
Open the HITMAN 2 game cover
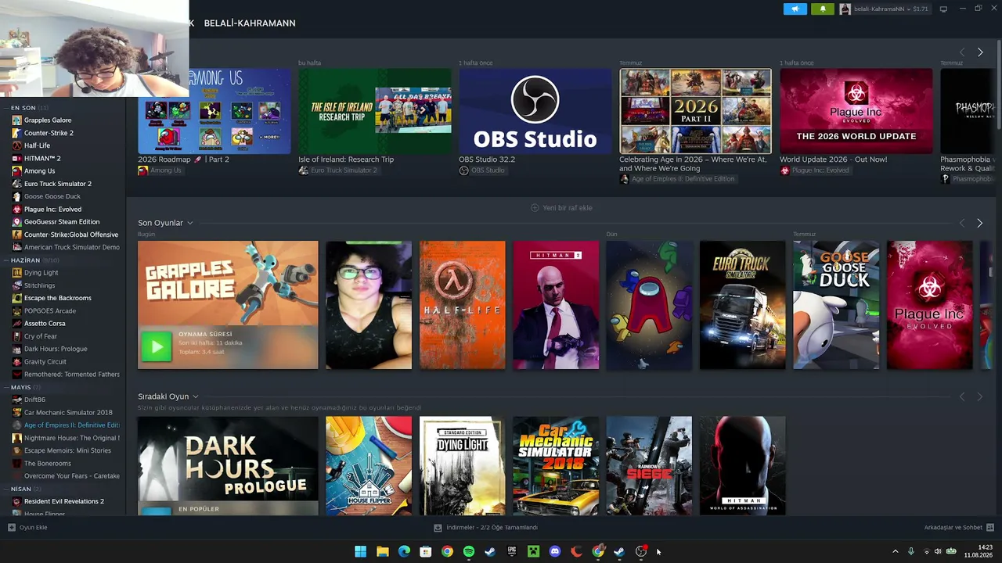pyautogui.click(x=556, y=305)
